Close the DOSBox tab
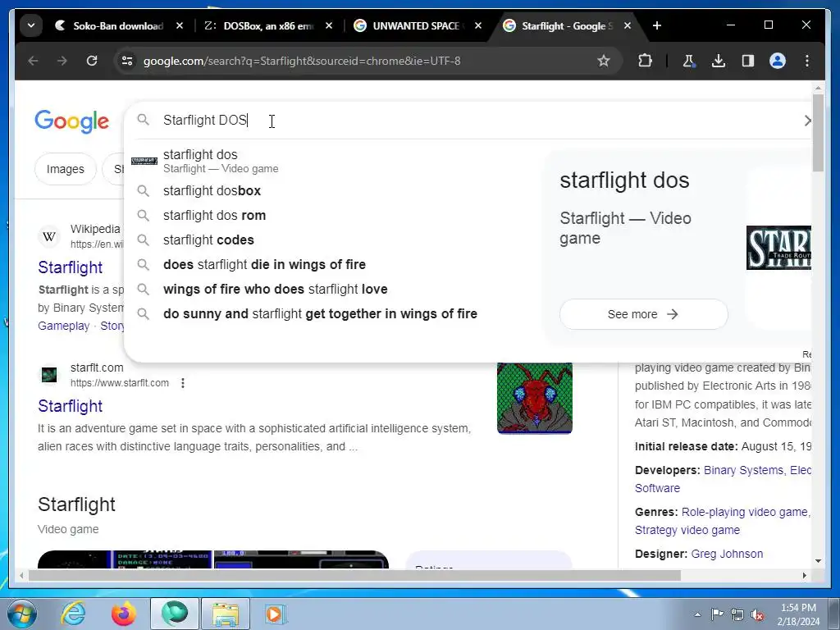Viewport: 840px width, 630px height. tap(329, 25)
